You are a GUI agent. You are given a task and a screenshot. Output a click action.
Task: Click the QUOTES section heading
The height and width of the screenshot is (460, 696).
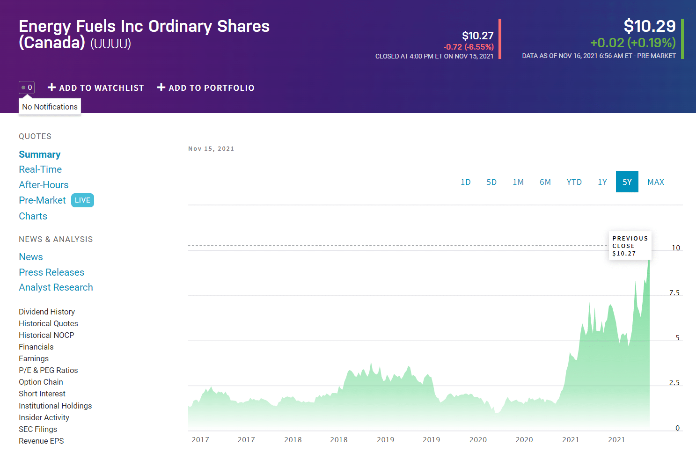35,136
